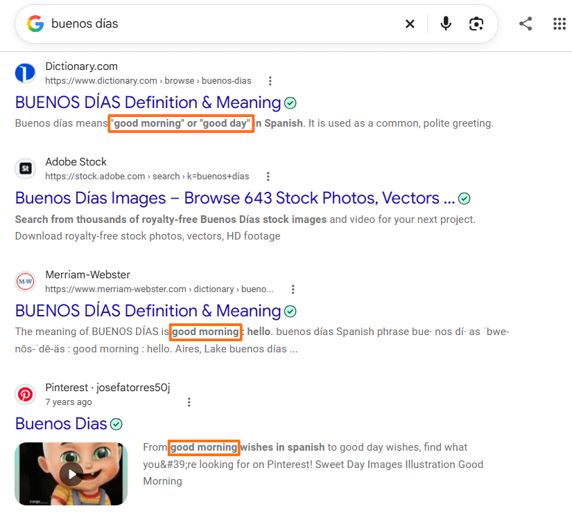
Task: Open more options for Pinterest result
Action: 189,402
